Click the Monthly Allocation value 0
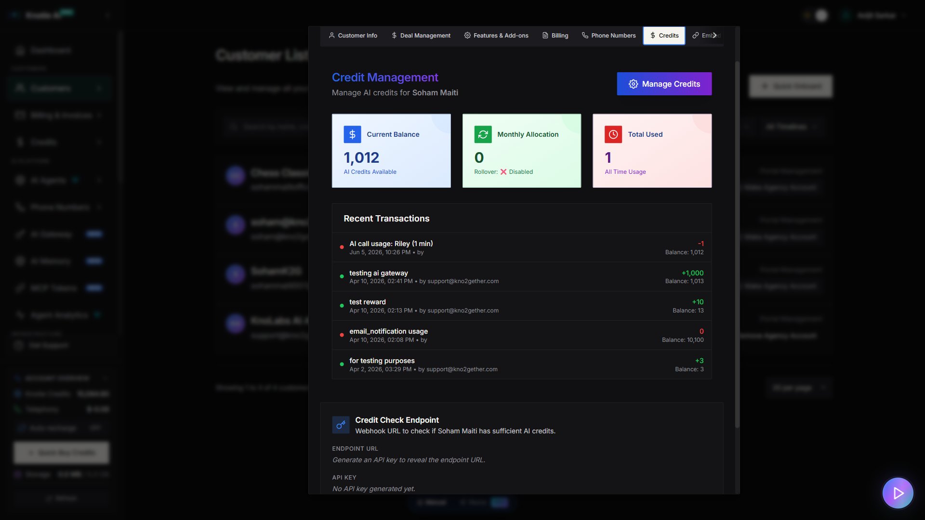The image size is (925, 520). click(x=479, y=157)
